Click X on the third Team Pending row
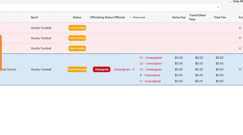Viewport: 243px width, 135px height. (240, 48)
